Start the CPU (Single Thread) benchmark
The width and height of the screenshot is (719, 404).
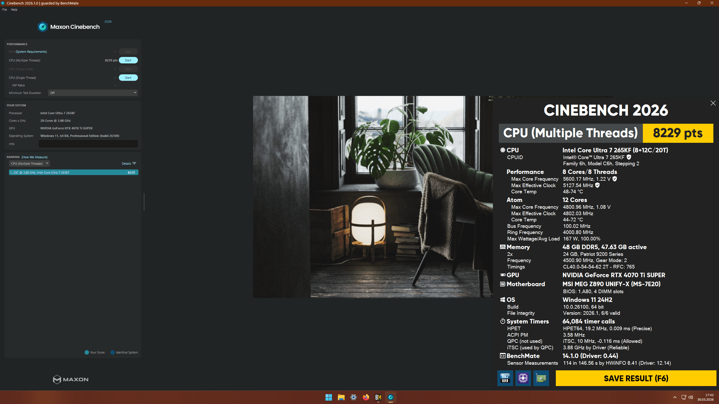coord(128,77)
